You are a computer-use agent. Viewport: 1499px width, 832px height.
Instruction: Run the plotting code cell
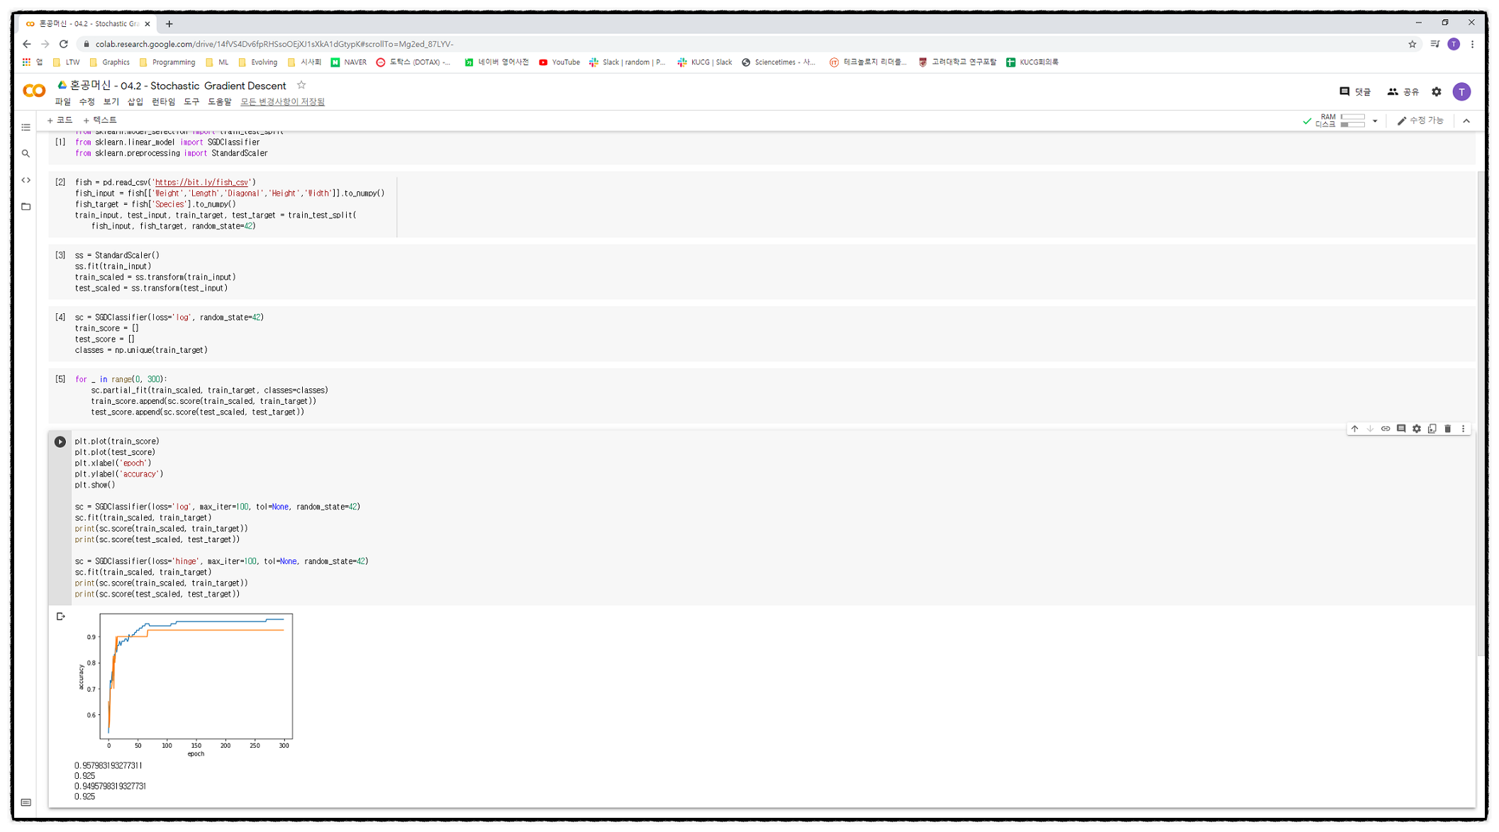60,442
